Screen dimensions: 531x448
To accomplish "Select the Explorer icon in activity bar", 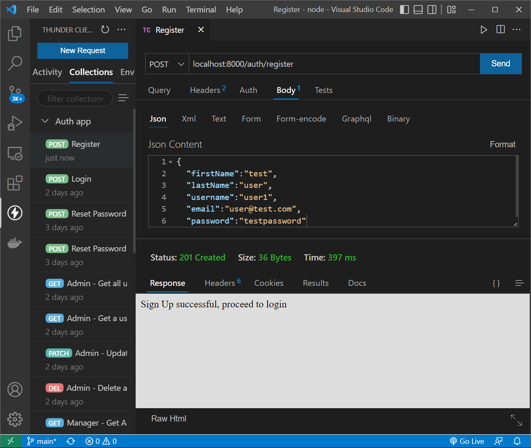I will tap(15, 34).
